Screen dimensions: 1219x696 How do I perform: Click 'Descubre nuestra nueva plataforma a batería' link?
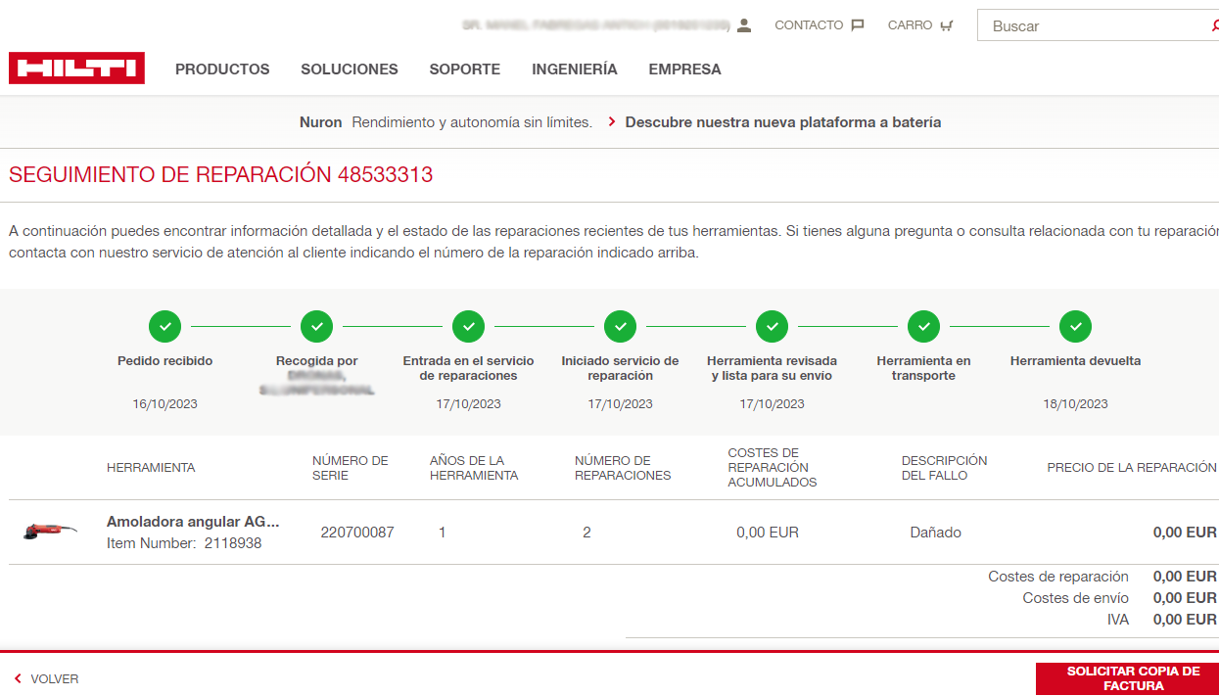[x=782, y=122]
